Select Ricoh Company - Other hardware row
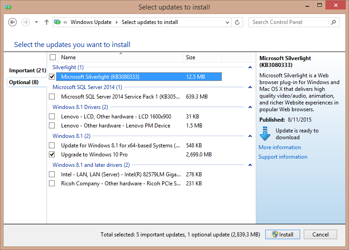This screenshot has width=349, height=250. pos(139,184)
